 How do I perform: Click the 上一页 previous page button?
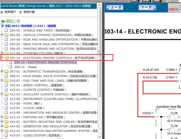(115, 7)
